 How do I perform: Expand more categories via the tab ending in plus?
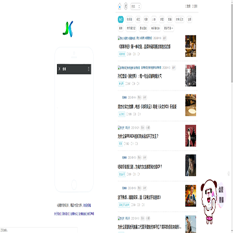169,28
